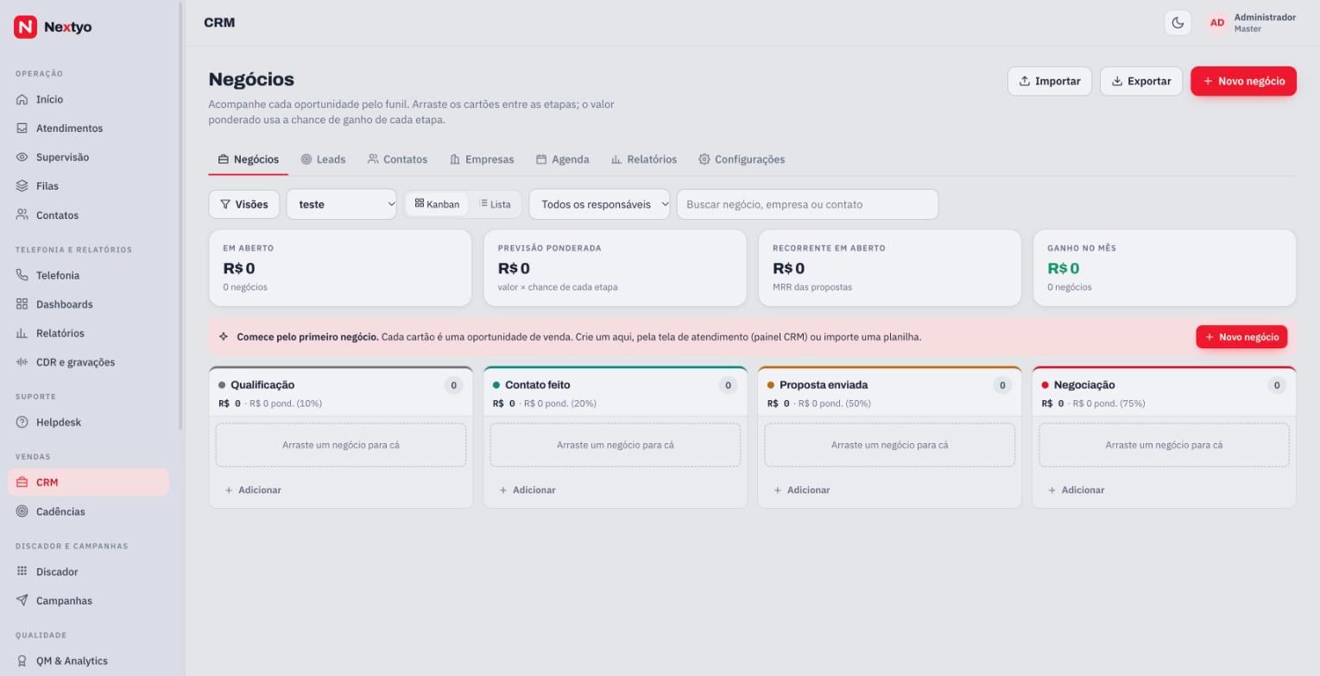Click the Qualificação count badge
The image size is (1320, 676).
[x=453, y=385]
